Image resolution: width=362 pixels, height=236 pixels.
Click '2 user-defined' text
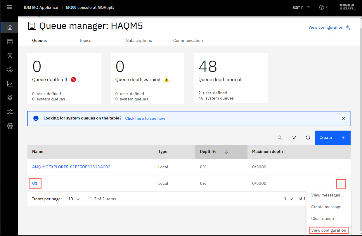(213, 93)
